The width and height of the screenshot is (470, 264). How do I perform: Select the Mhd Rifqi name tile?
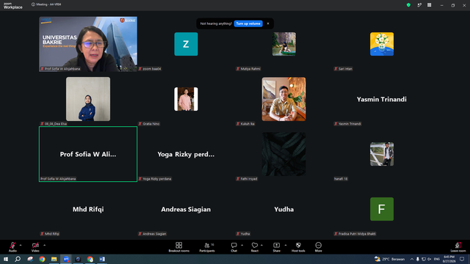pyautogui.click(x=88, y=209)
